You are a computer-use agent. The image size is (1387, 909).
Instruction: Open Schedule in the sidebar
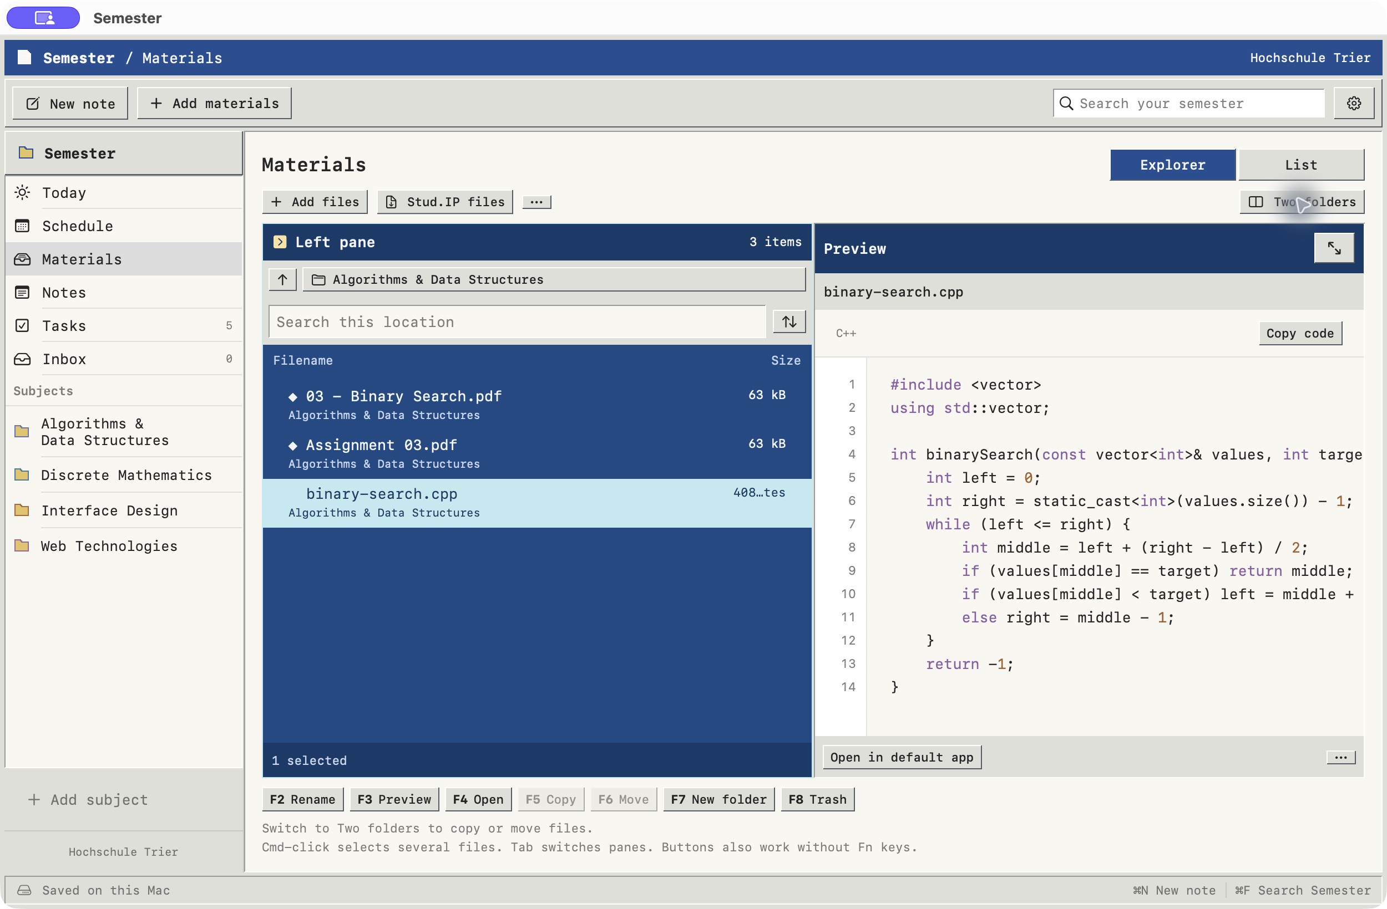(x=124, y=226)
